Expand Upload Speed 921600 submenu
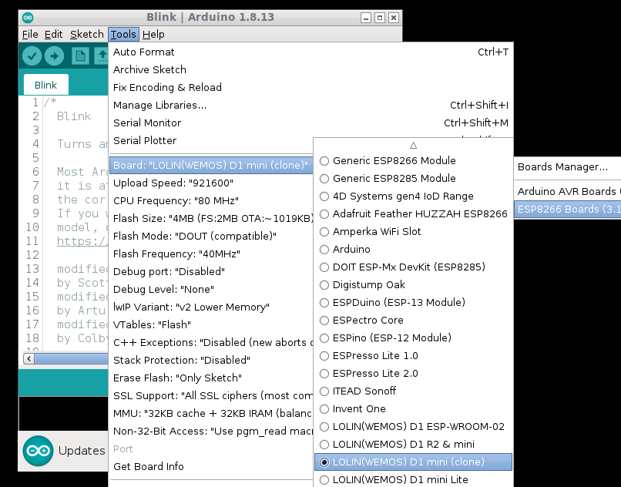This screenshot has height=487, width=621. pos(211,183)
